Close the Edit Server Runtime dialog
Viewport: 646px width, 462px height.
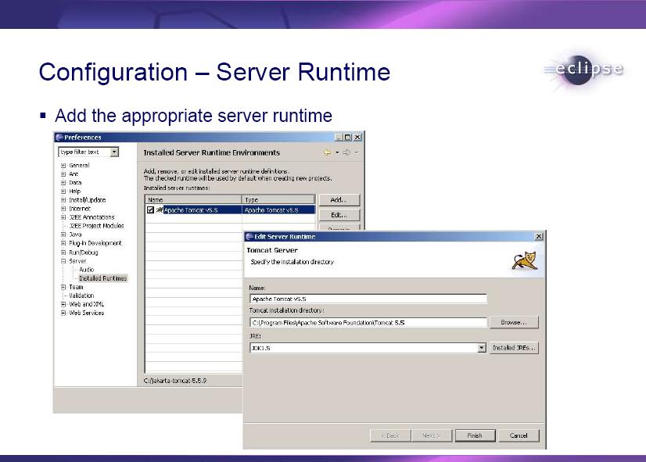click(x=539, y=237)
